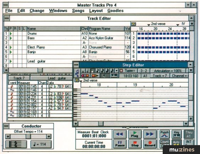The image size is (200, 154).
Task: Click the Measure Beat Clock counter 0001:01:000
Action: [94, 136]
